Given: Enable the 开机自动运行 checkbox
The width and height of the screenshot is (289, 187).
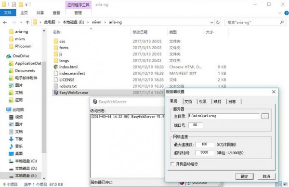Looking at the screenshot, I should tap(172, 164).
